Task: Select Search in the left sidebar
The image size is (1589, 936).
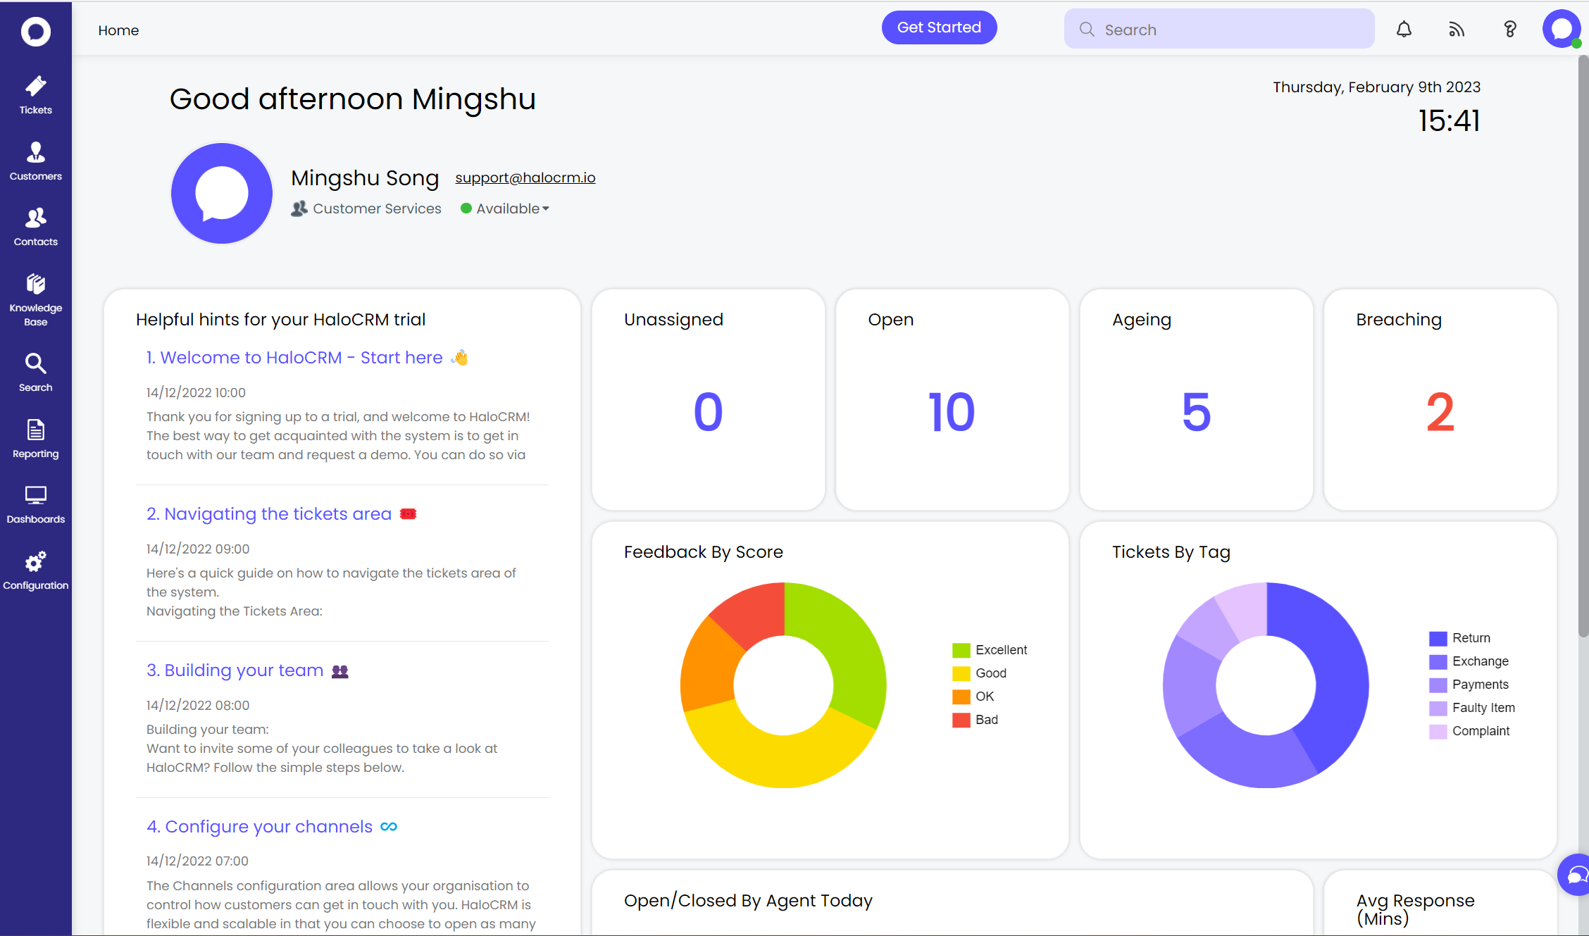Action: click(35, 372)
